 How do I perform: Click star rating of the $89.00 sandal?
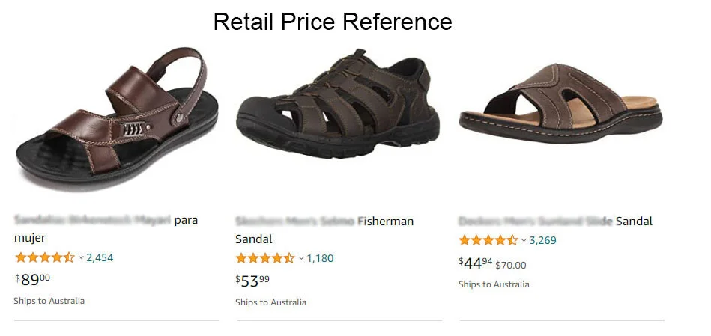click(x=44, y=257)
